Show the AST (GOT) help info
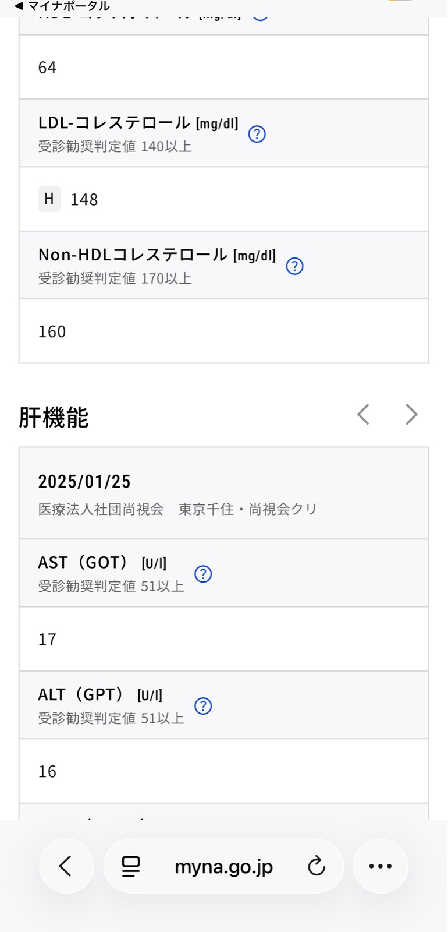The height and width of the screenshot is (932, 448). (202, 574)
